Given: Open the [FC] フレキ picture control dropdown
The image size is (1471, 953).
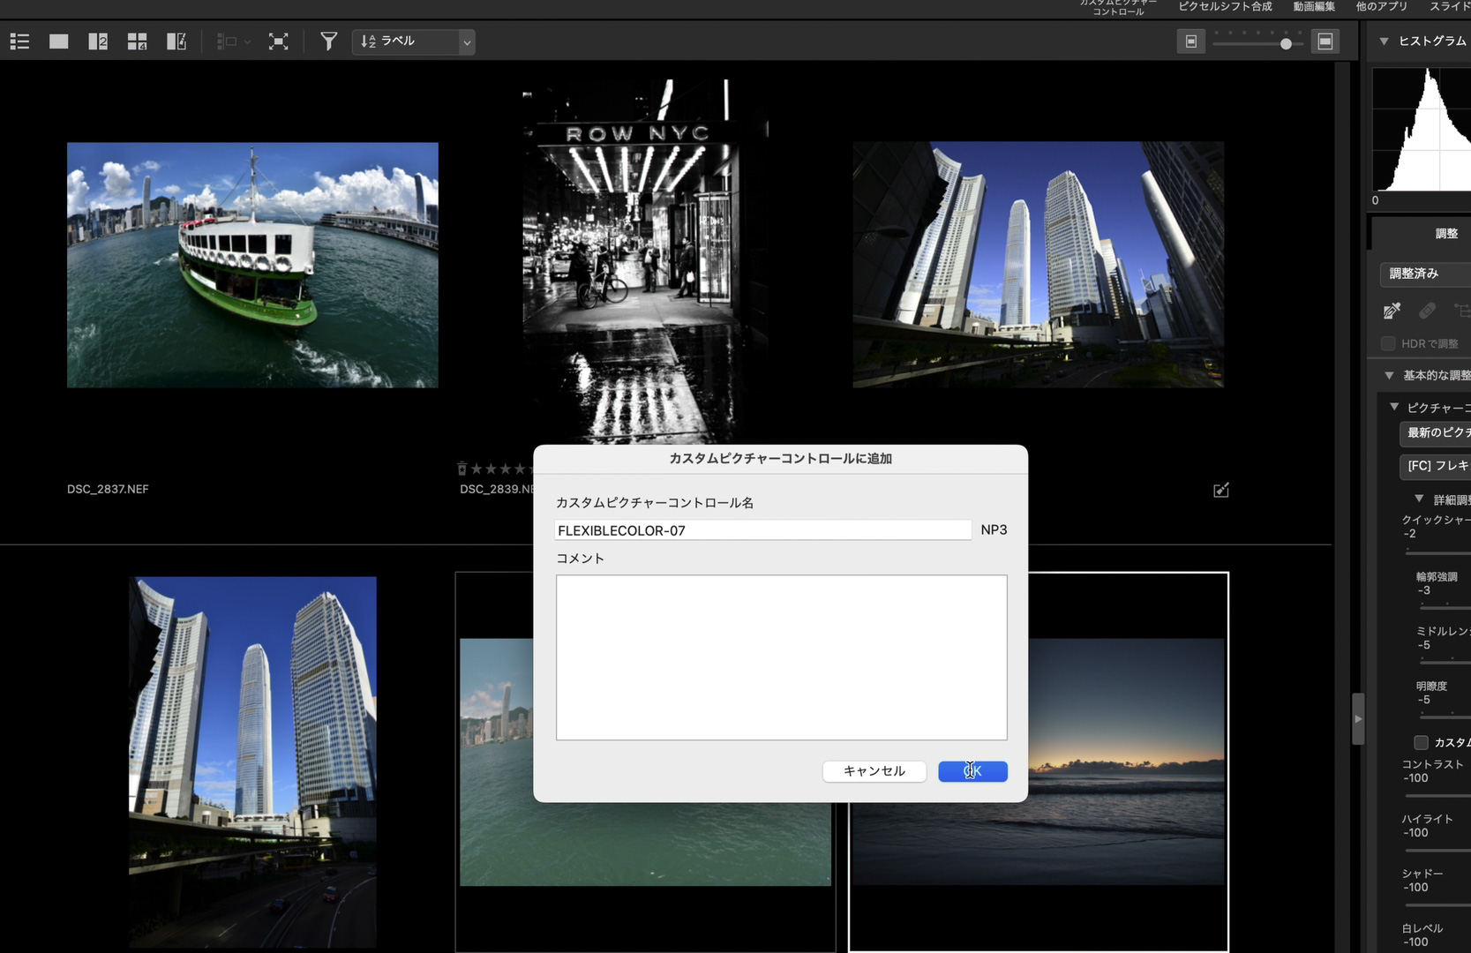Looking at the screenshot, I should point(1435,466).
